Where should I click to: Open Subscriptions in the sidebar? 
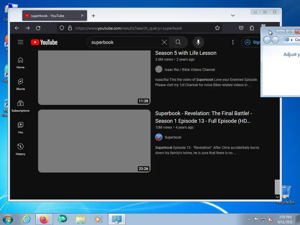point(21,106)
